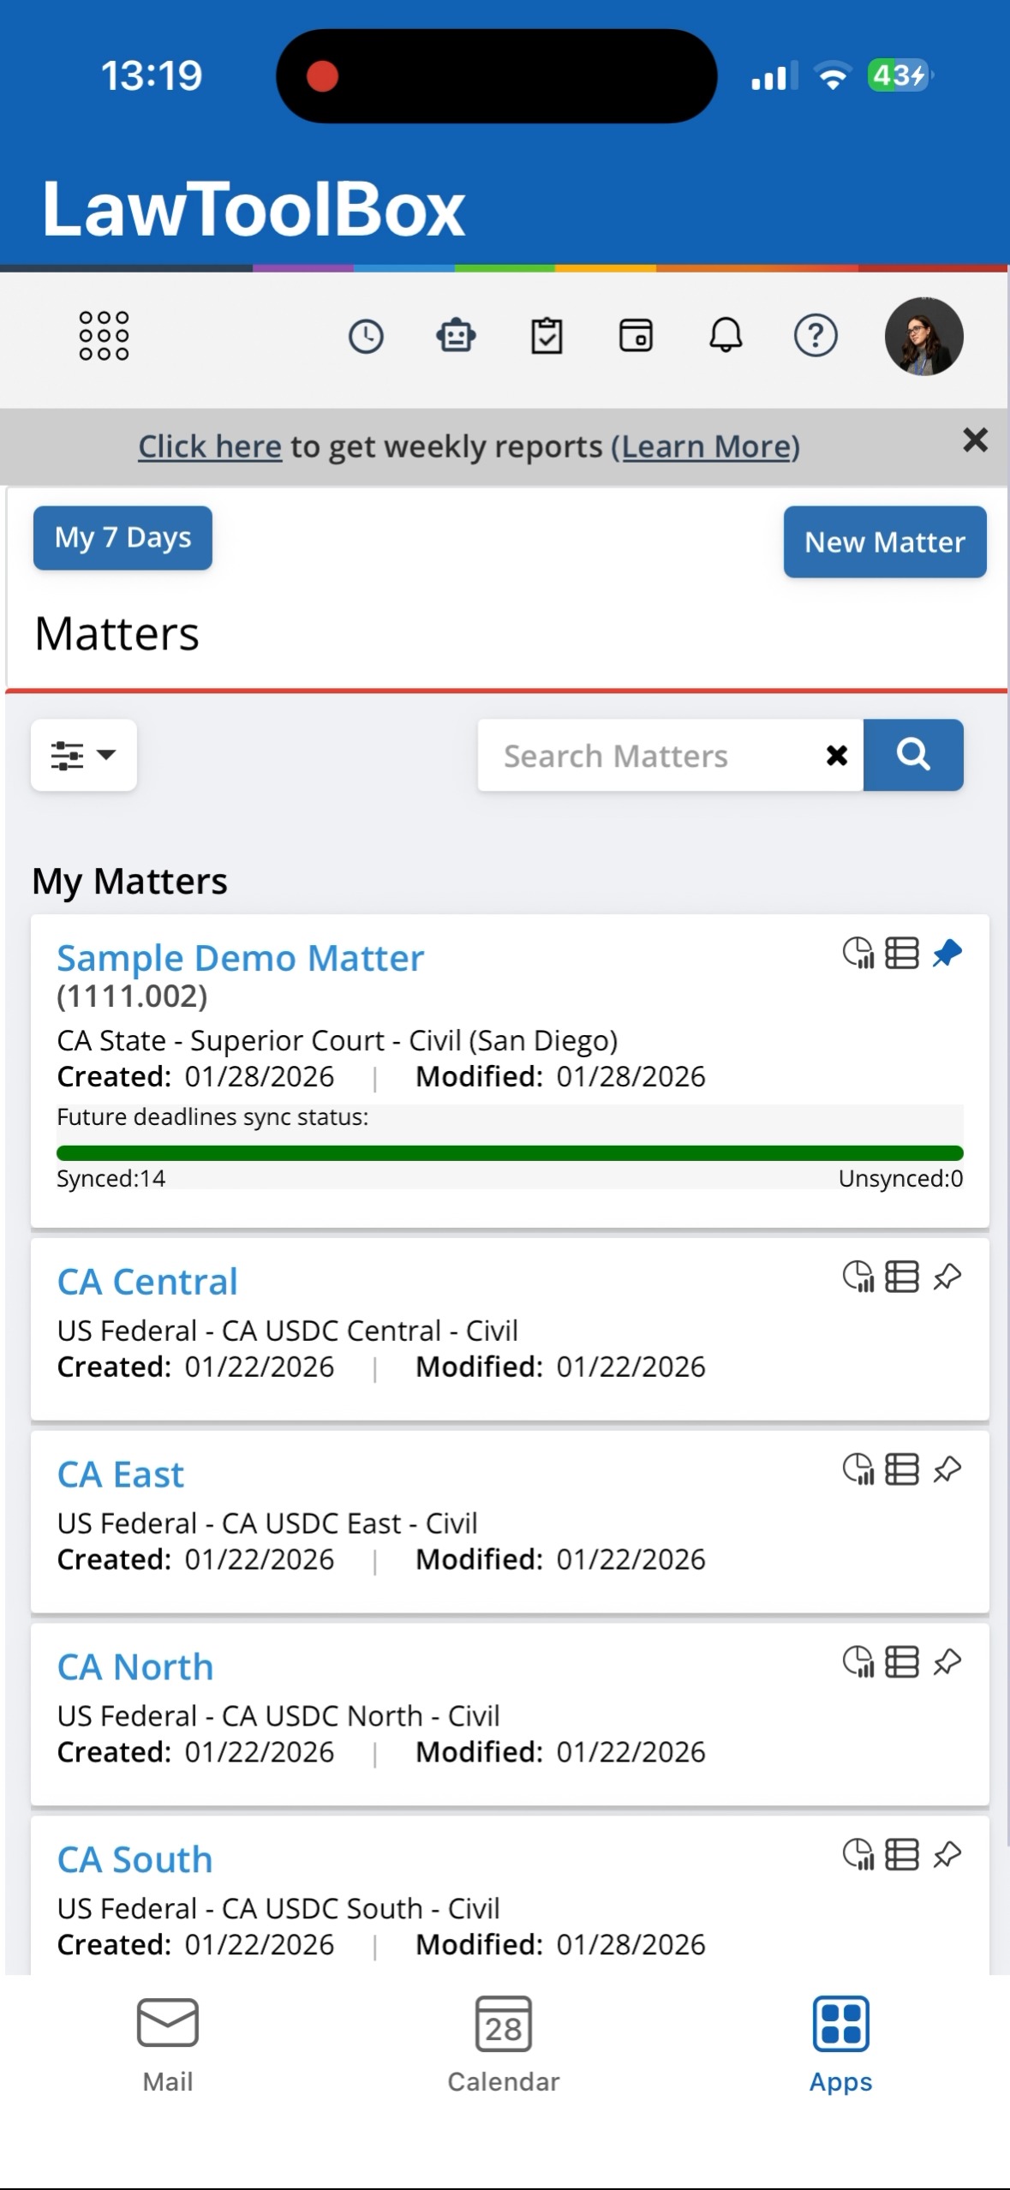
Task: Pin the CA East matter
Action: click(947, 1469)
